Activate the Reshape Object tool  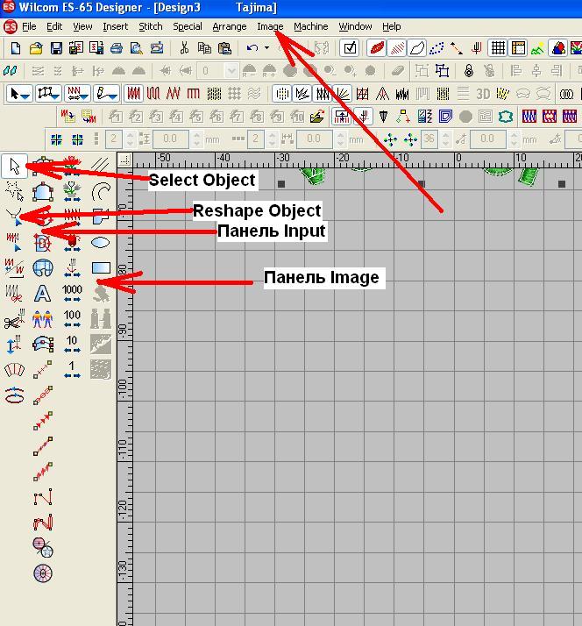click(x=14, y=214)
